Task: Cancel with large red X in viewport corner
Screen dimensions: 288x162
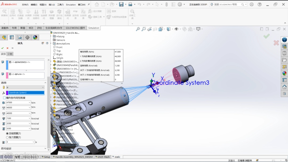Action: [x=276, y=43]
